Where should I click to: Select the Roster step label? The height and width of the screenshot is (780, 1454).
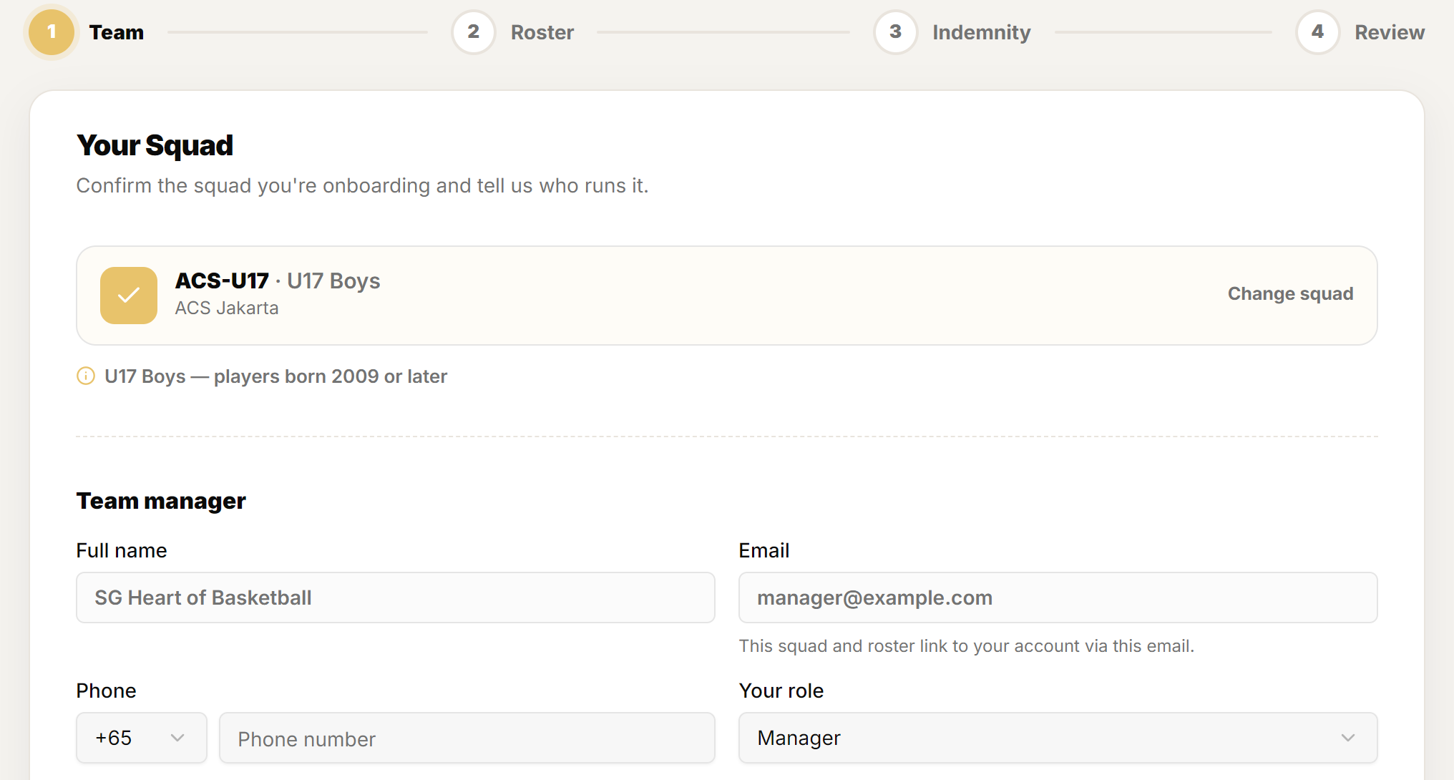(542, 32)
